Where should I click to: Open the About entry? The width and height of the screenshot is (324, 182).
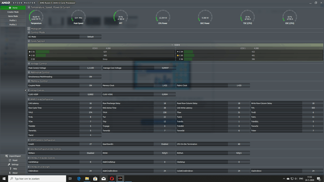click(13, 173)
